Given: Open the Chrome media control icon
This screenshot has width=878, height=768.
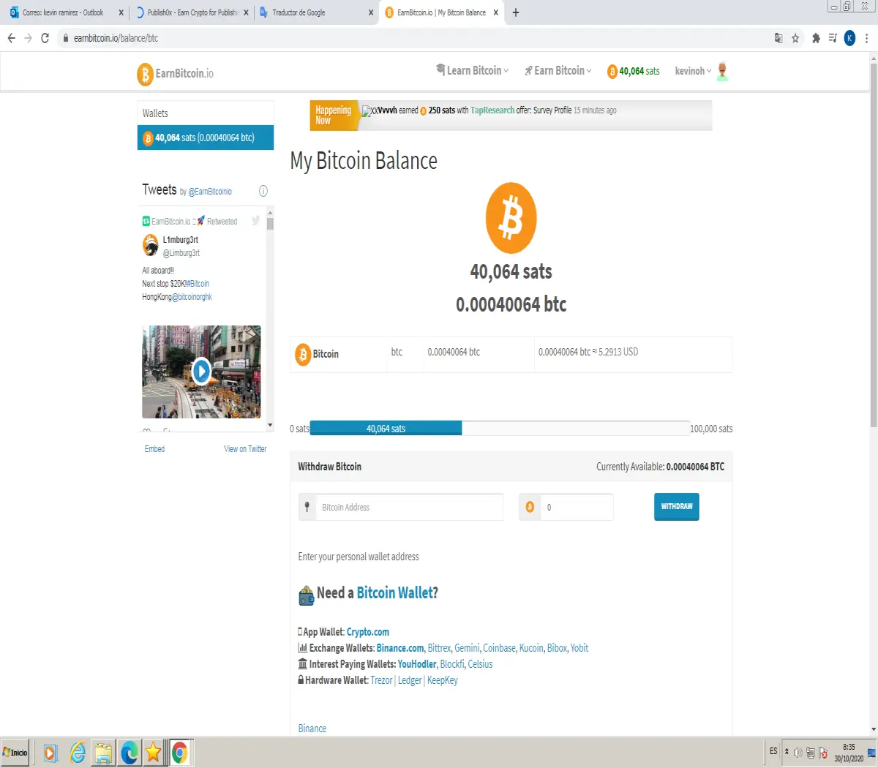Looking at the screenshot, I should (x=833, y=38).
